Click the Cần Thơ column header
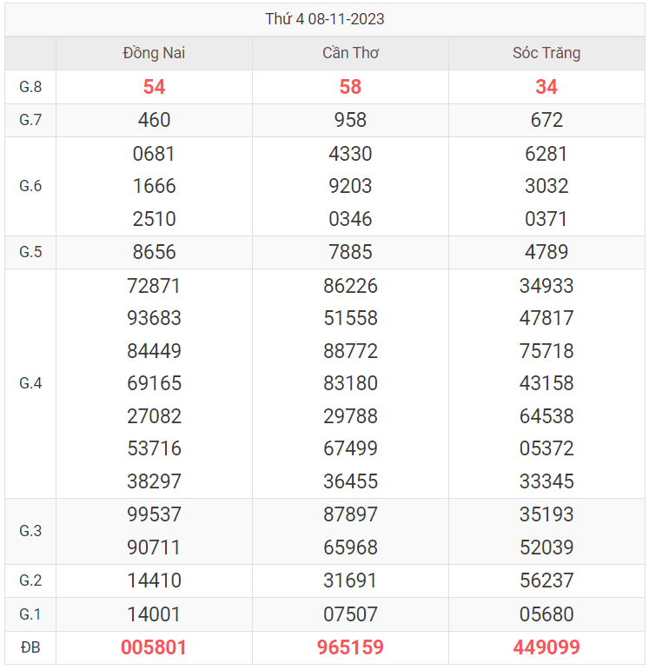 tap(350, 53)
